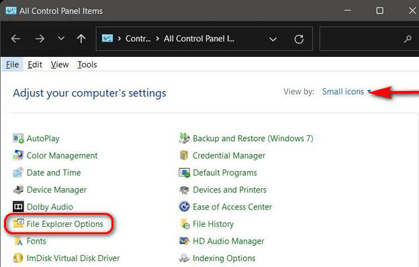
Task: Open File History link
Action: 214,224
